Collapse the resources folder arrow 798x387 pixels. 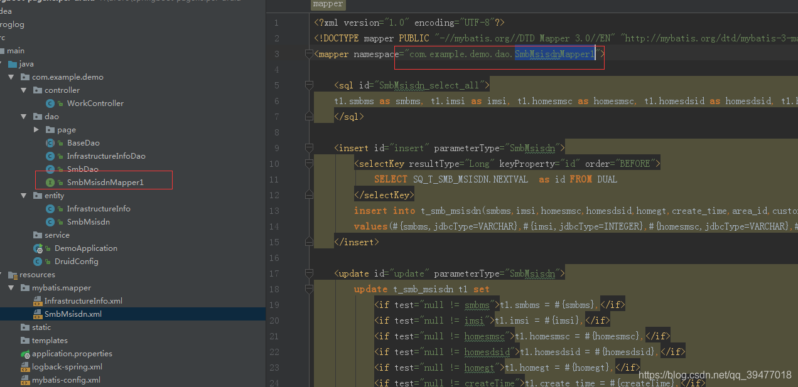[x=2, y=275]
